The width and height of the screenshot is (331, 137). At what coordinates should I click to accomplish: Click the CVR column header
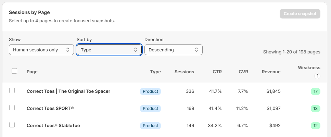point(243,72)
